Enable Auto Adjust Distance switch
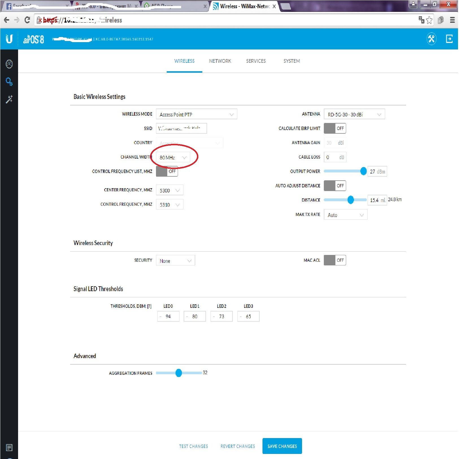 [x=335, y=186]
